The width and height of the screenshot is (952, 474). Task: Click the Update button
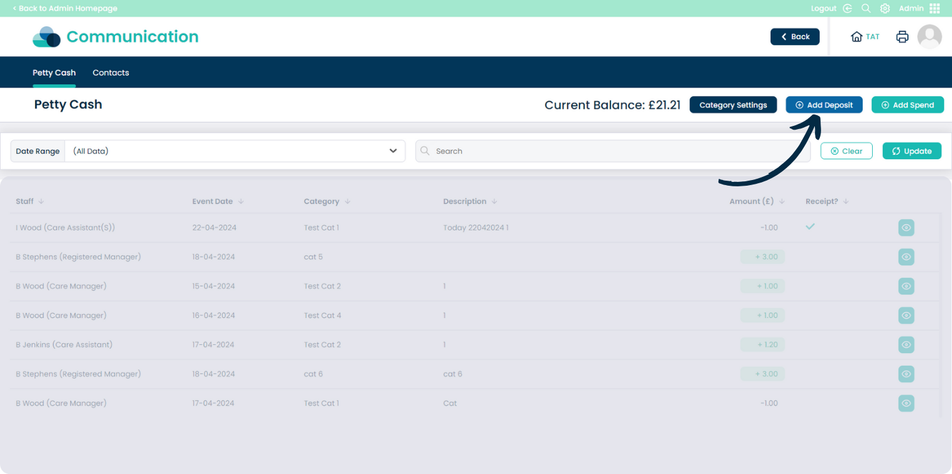912,151
